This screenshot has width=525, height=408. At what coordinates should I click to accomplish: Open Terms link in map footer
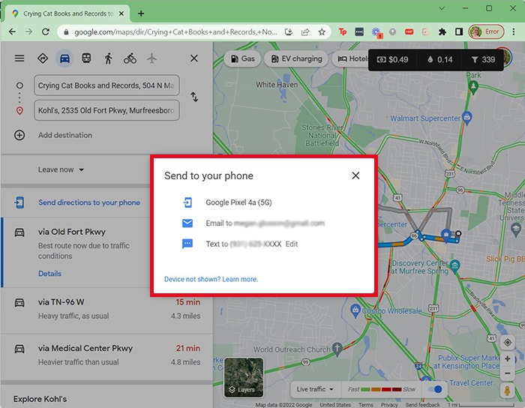tap(366, 405)
